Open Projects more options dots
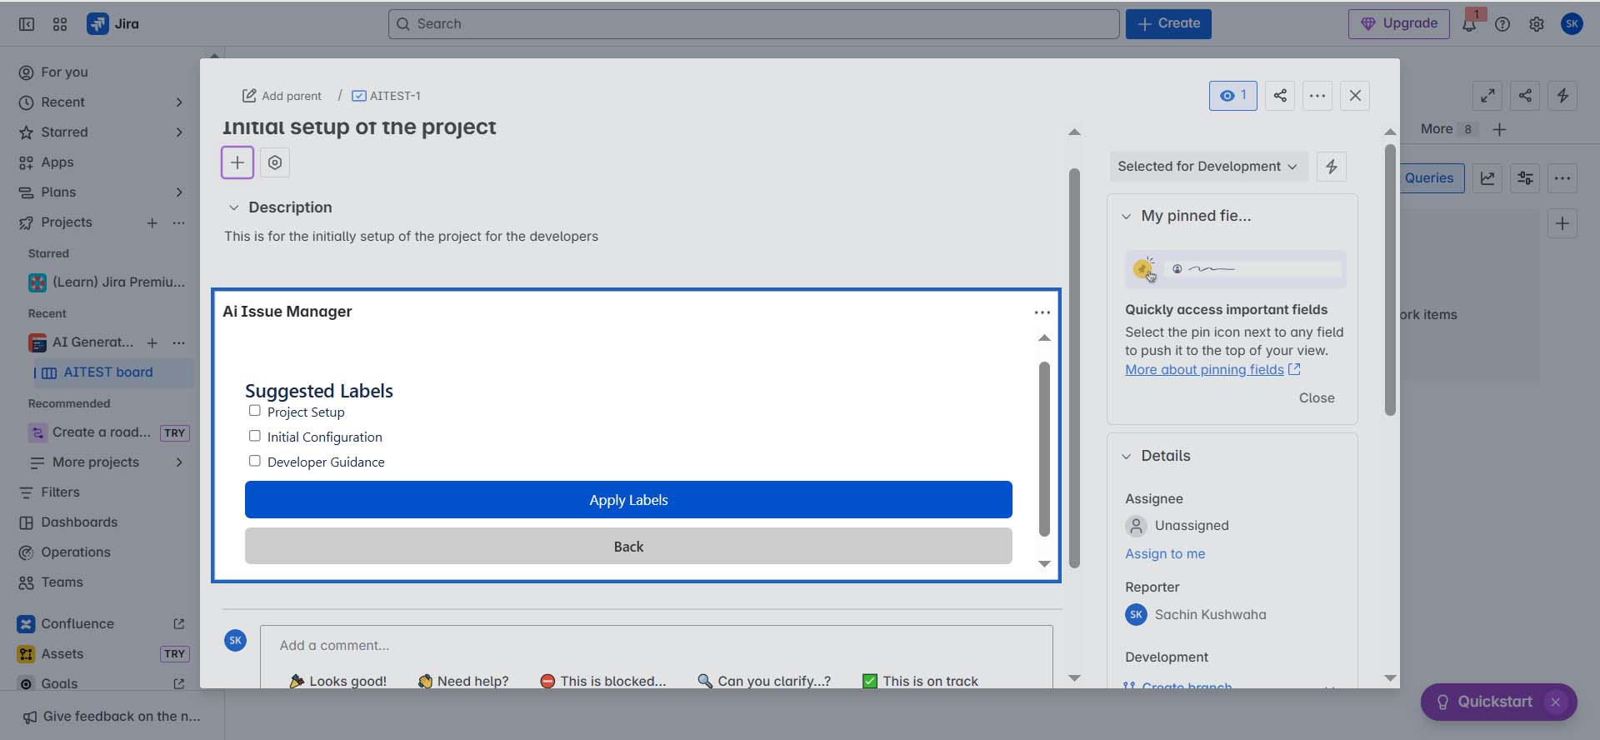The height and width of the screenshot is (740, 1600). [178, 222]
